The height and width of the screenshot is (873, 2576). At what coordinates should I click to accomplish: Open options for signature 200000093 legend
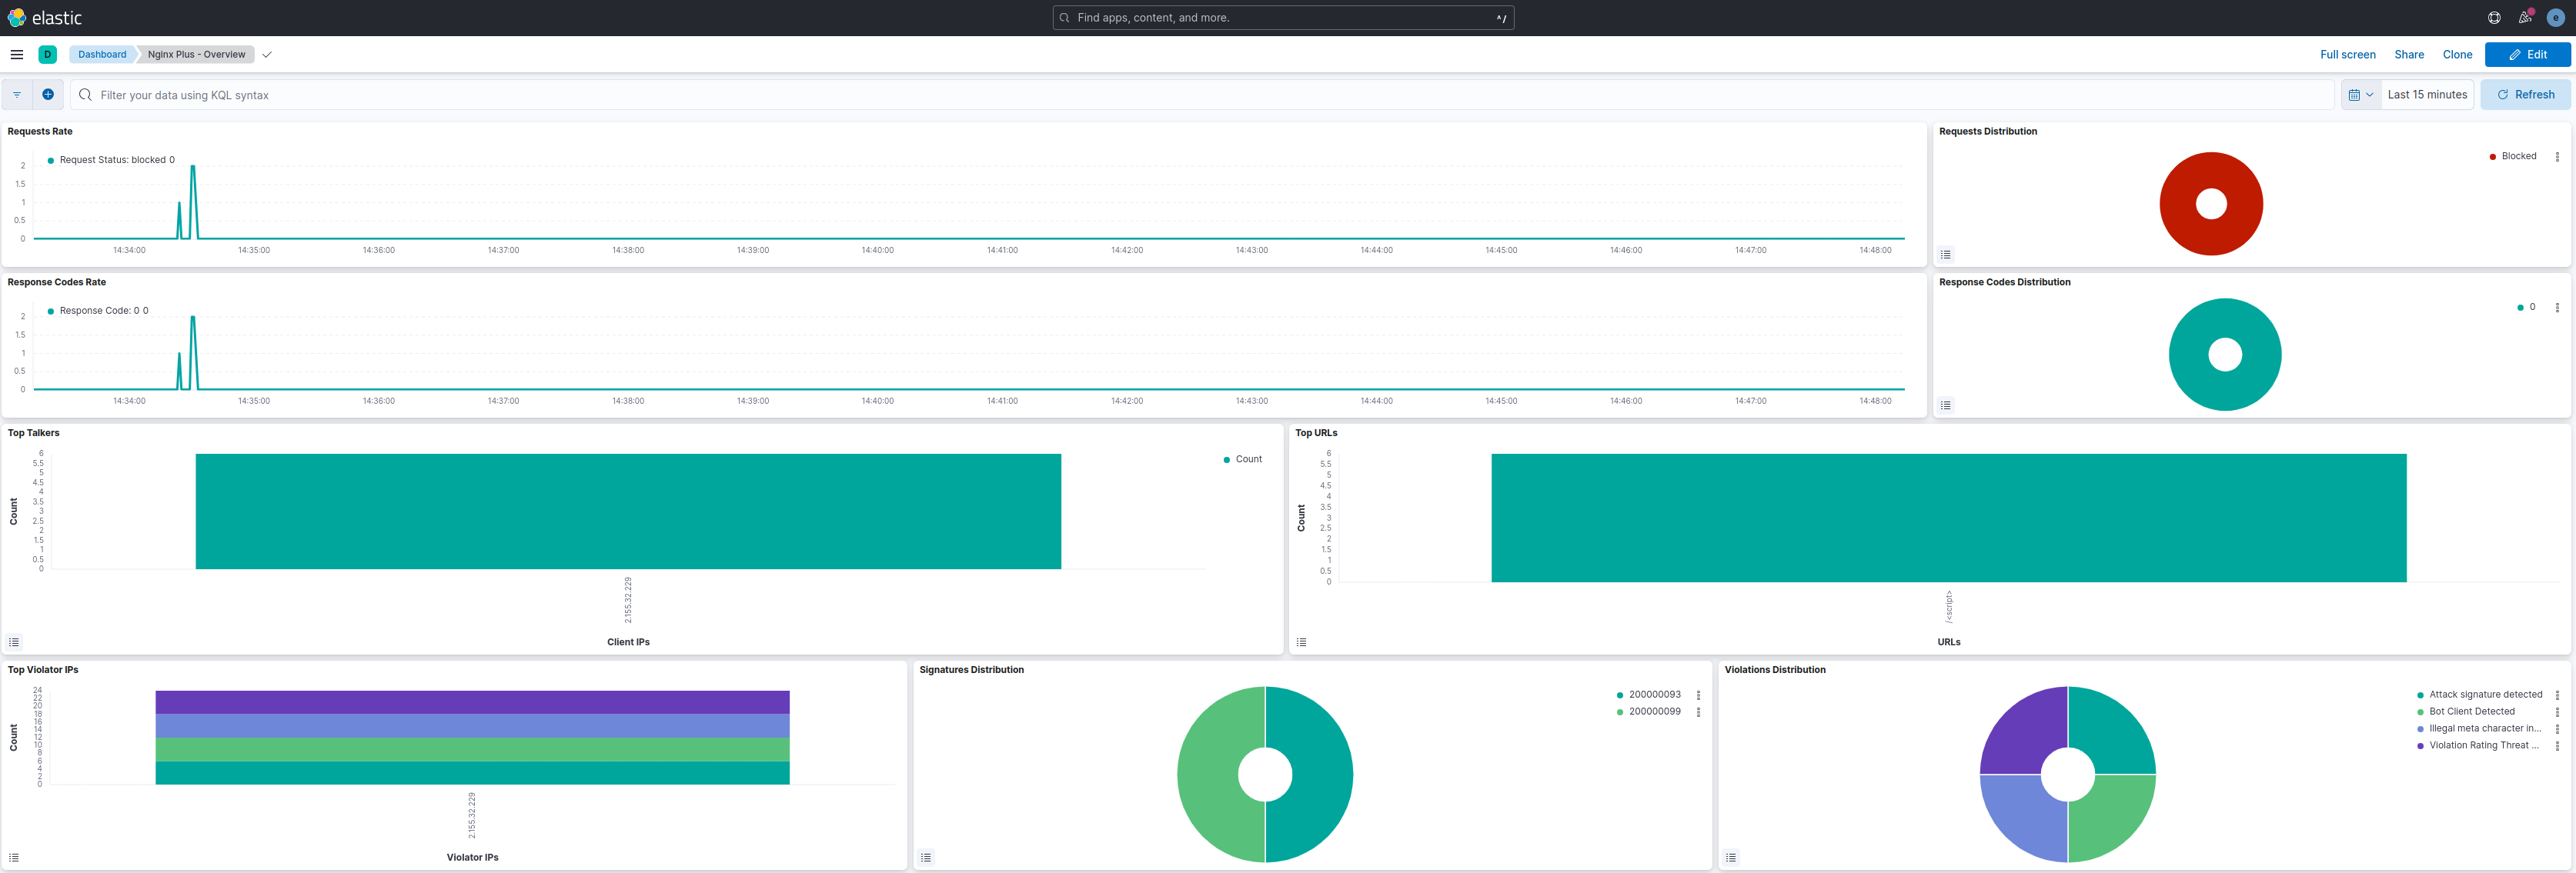coord(1698,695)
